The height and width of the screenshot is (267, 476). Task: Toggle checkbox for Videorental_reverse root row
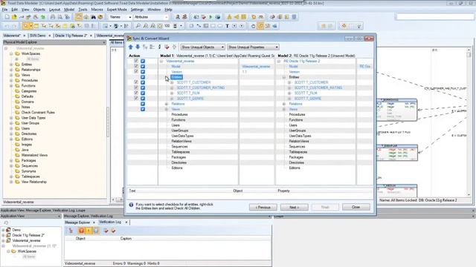coord(136,61)
